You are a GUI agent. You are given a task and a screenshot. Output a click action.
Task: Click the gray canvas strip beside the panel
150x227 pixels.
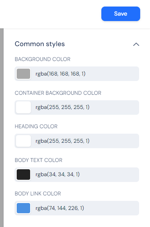pos(2,127)
